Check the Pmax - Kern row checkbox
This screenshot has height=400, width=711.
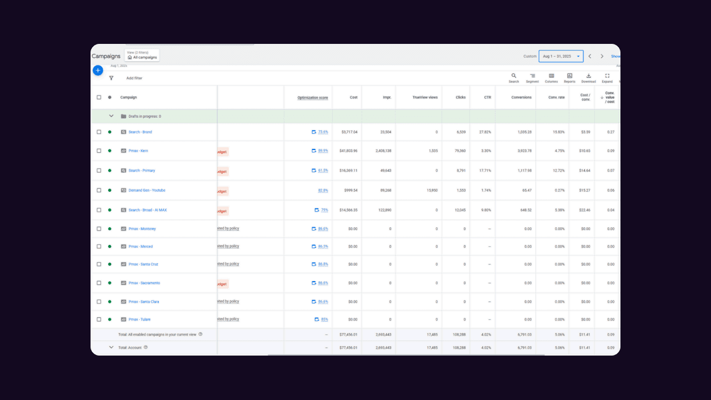pyautogui.click(x=99, y=151)
